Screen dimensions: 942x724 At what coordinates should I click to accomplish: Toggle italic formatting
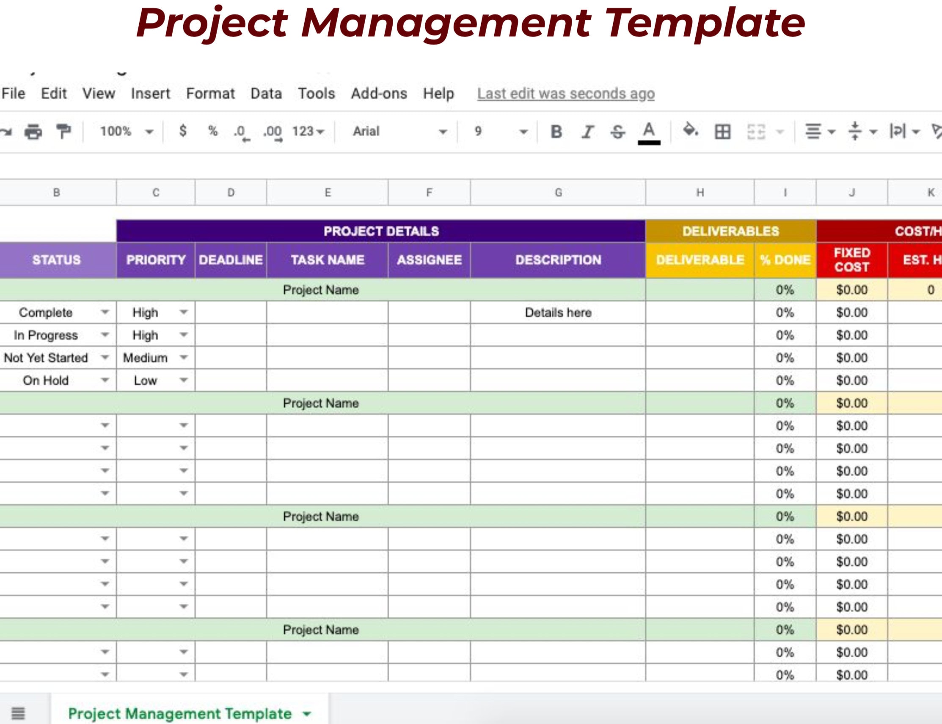point(587,131)
